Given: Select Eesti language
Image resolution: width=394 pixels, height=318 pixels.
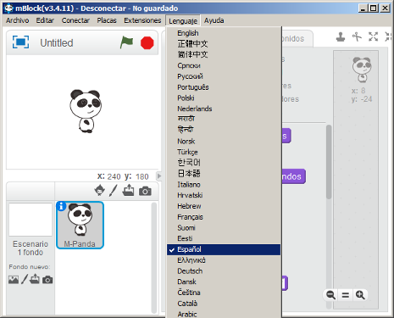Looking at the screenshot, I should (x=224, y=238).
